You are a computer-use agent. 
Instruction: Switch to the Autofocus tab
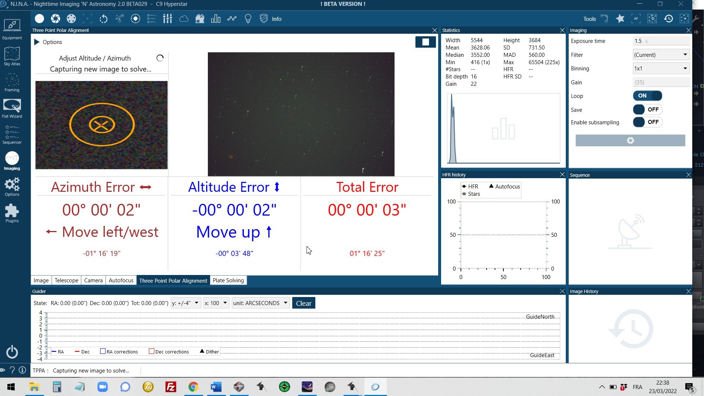click(x=121, y=280)
